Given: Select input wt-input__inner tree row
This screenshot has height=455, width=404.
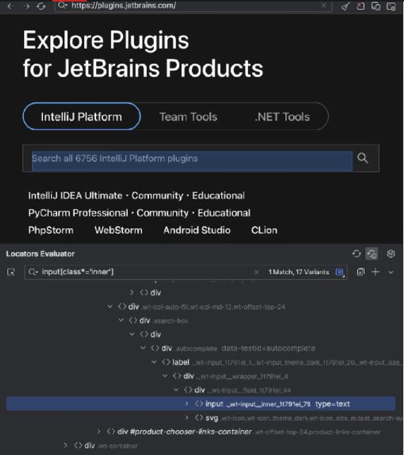Looking at the screenshot, I should coord(201,404).
